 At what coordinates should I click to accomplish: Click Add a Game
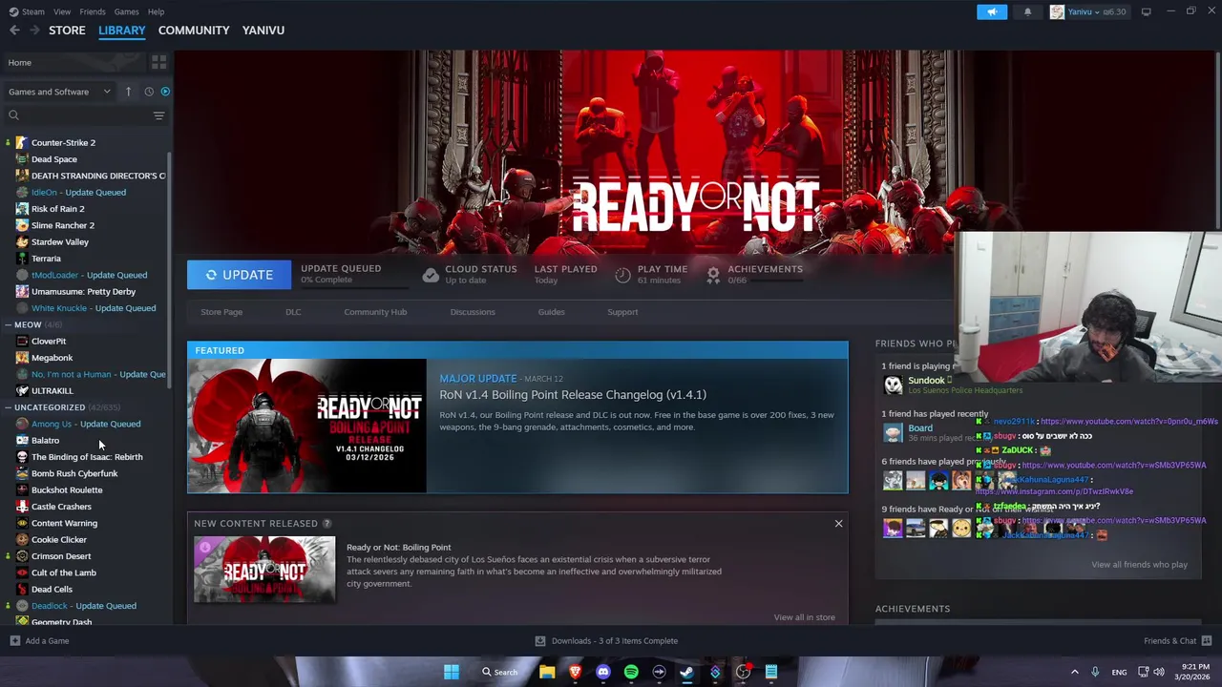[x=39, y=641]
